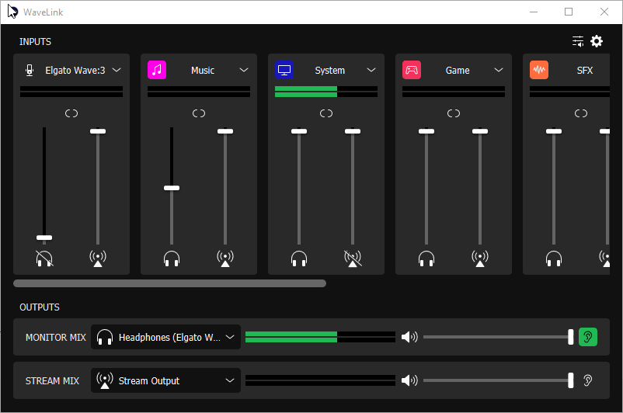Click the SFX channel name label
Image resolution: width=623 pixels, height=413 pixels.
[584, 71]
